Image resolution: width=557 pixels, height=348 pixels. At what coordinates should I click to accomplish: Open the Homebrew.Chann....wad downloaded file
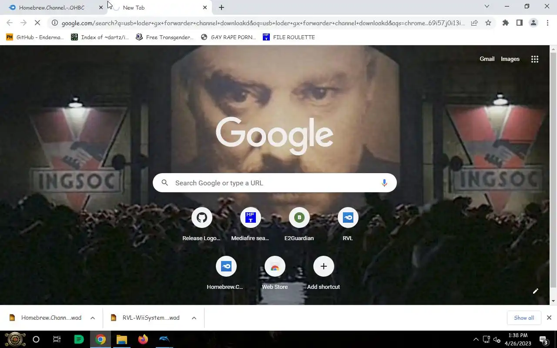[46, 318]
